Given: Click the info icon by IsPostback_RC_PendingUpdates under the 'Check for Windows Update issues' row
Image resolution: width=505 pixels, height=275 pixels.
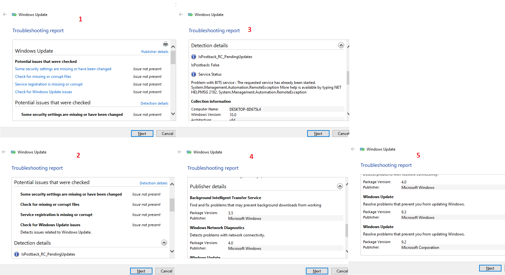Looking at the screenshot, I should tap(17, 254).
